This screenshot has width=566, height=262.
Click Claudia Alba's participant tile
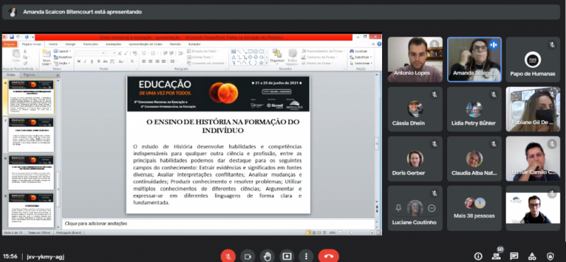[x=474, y=159]
